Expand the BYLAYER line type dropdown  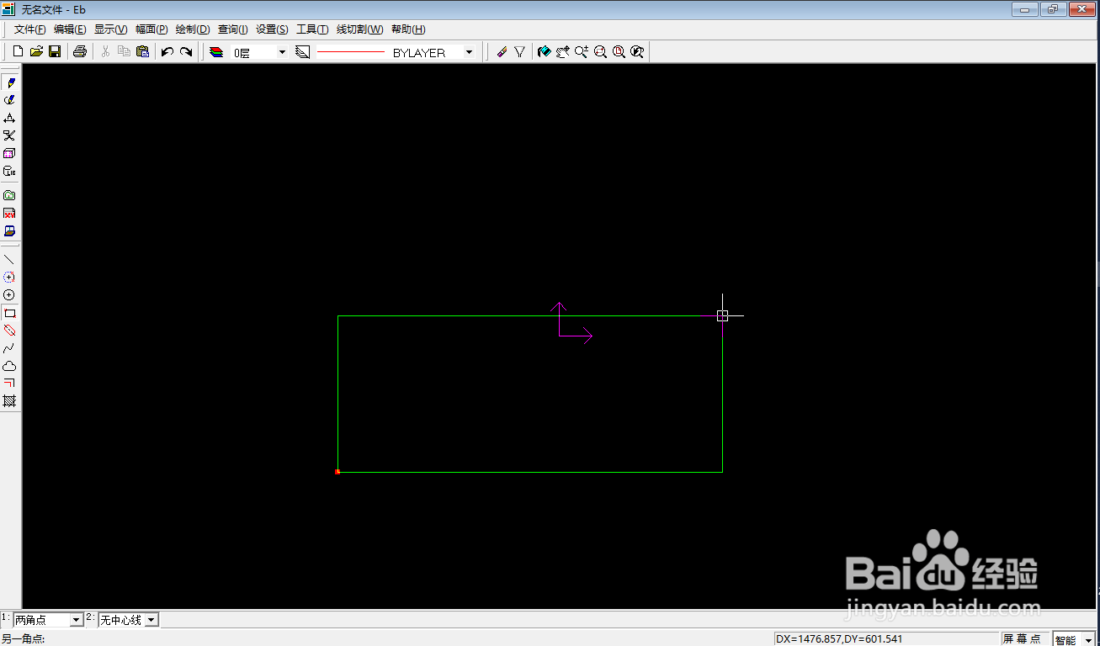(469, 52)
